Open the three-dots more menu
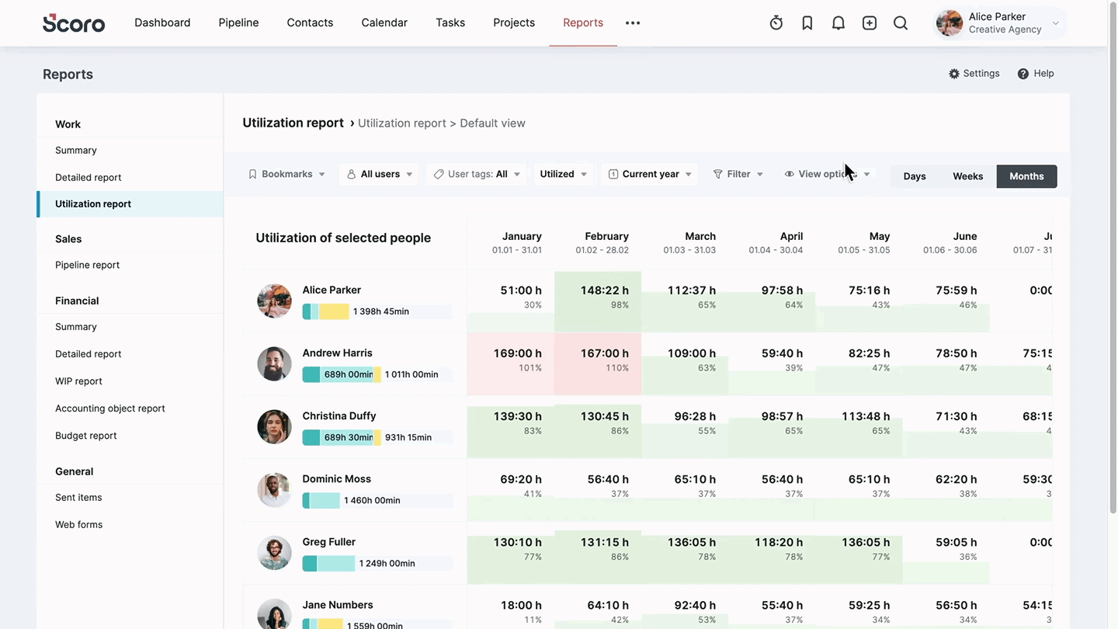The width and height of the screenshot is (1118, 629). pos(633,23)
